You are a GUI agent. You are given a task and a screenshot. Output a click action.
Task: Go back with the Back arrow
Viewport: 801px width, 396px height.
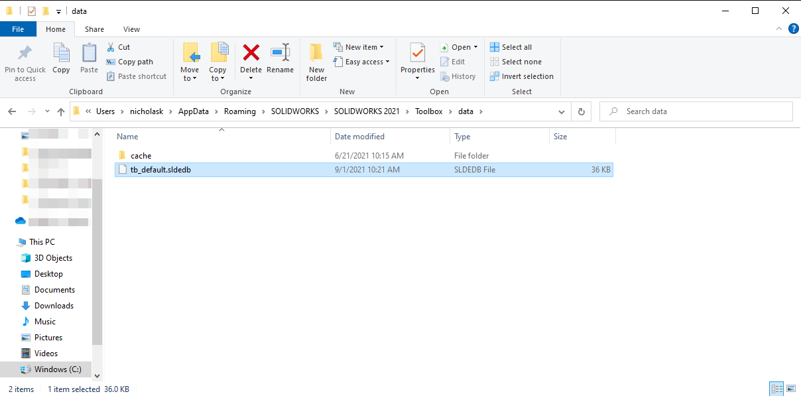(13, 111)
